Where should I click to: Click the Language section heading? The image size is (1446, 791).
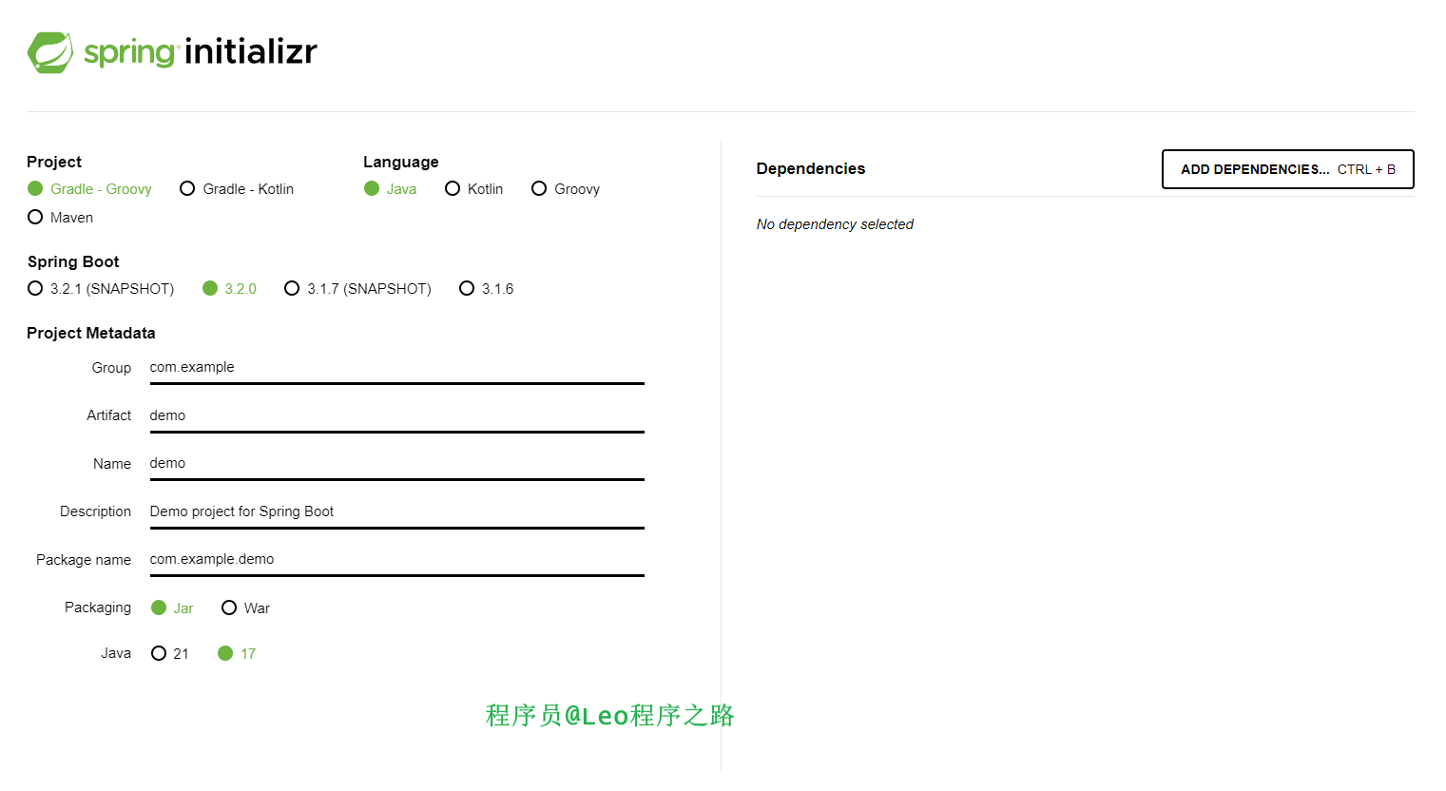pyautogui.click(x=401, y=163)
